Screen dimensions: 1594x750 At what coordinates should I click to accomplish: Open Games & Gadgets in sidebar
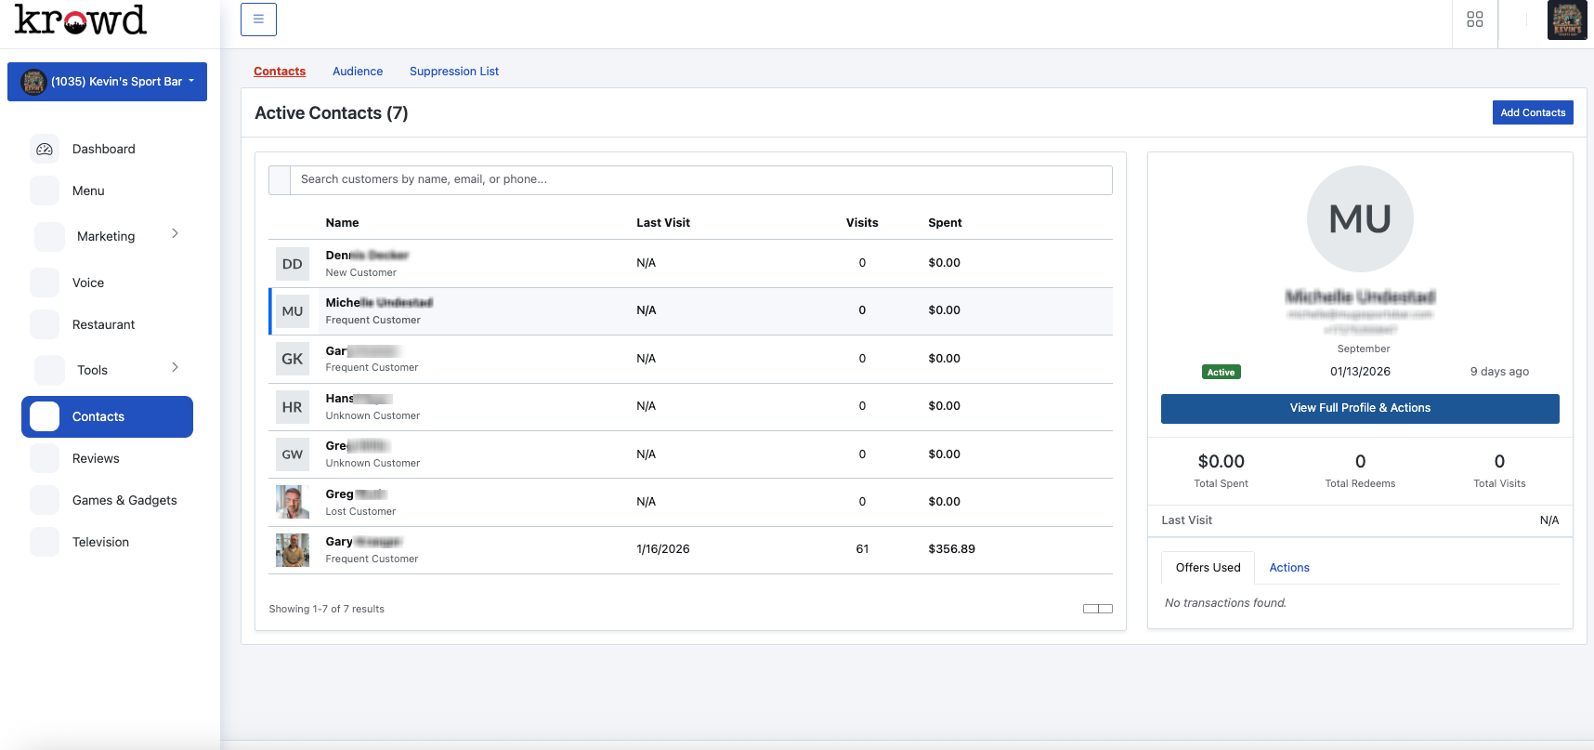click(124, 500)
